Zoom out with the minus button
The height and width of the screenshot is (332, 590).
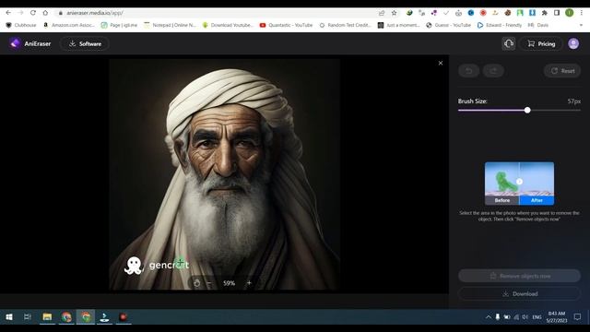pos(209,283)
